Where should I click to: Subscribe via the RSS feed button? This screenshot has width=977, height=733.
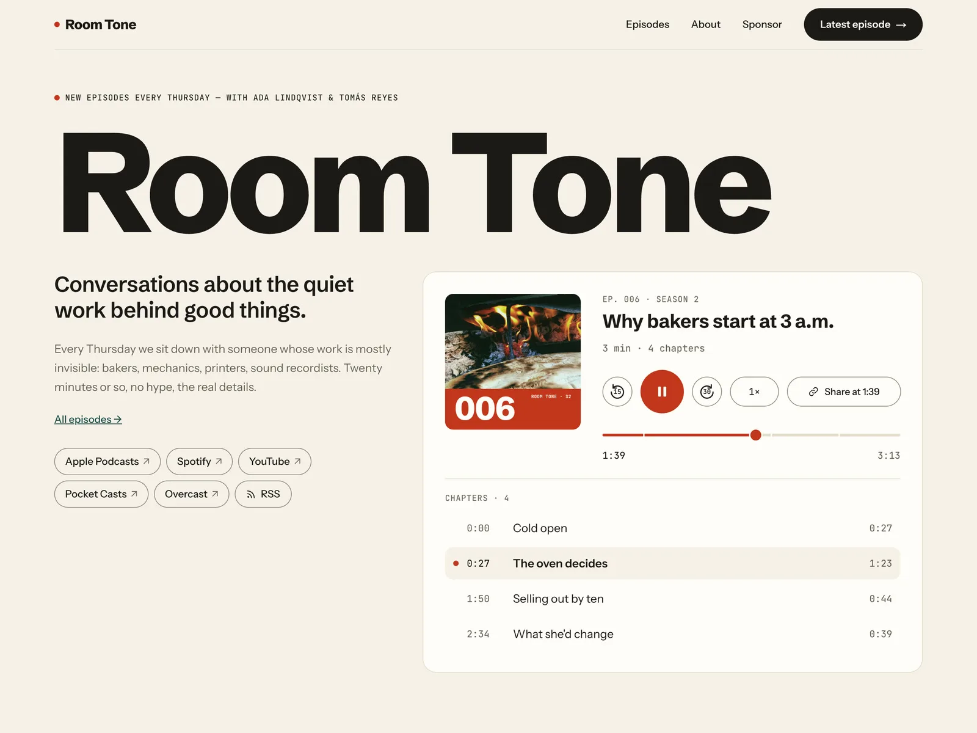263,494
